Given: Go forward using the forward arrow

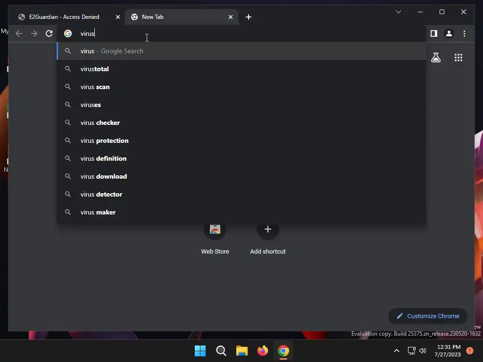Looking at the screenshot, I should pos(34,33).
